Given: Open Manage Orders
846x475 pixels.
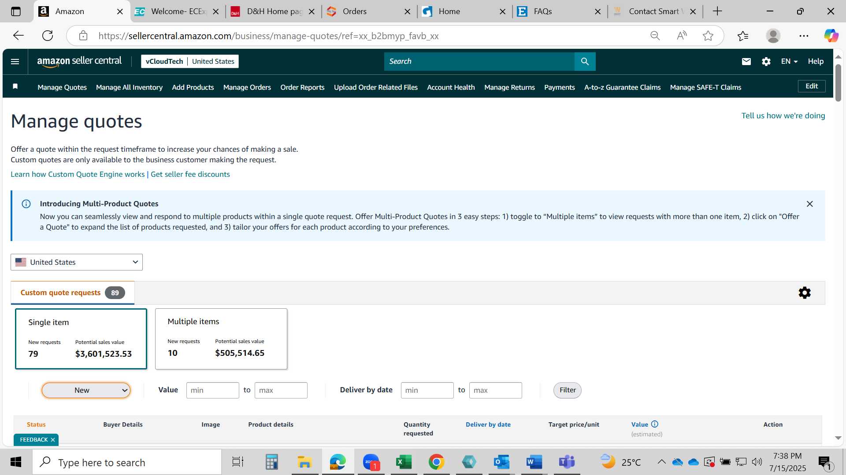Looking at the screenshot, I should (x=247, y=88).
